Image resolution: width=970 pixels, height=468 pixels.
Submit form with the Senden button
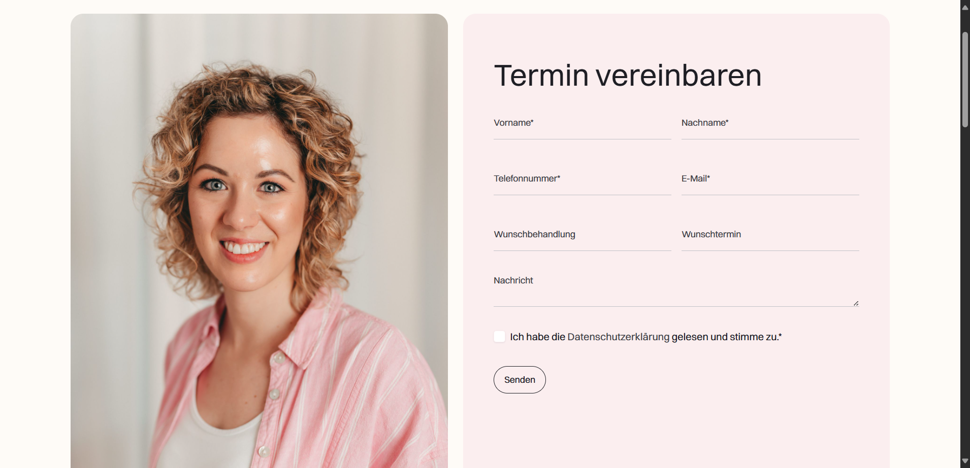(520, 380)
